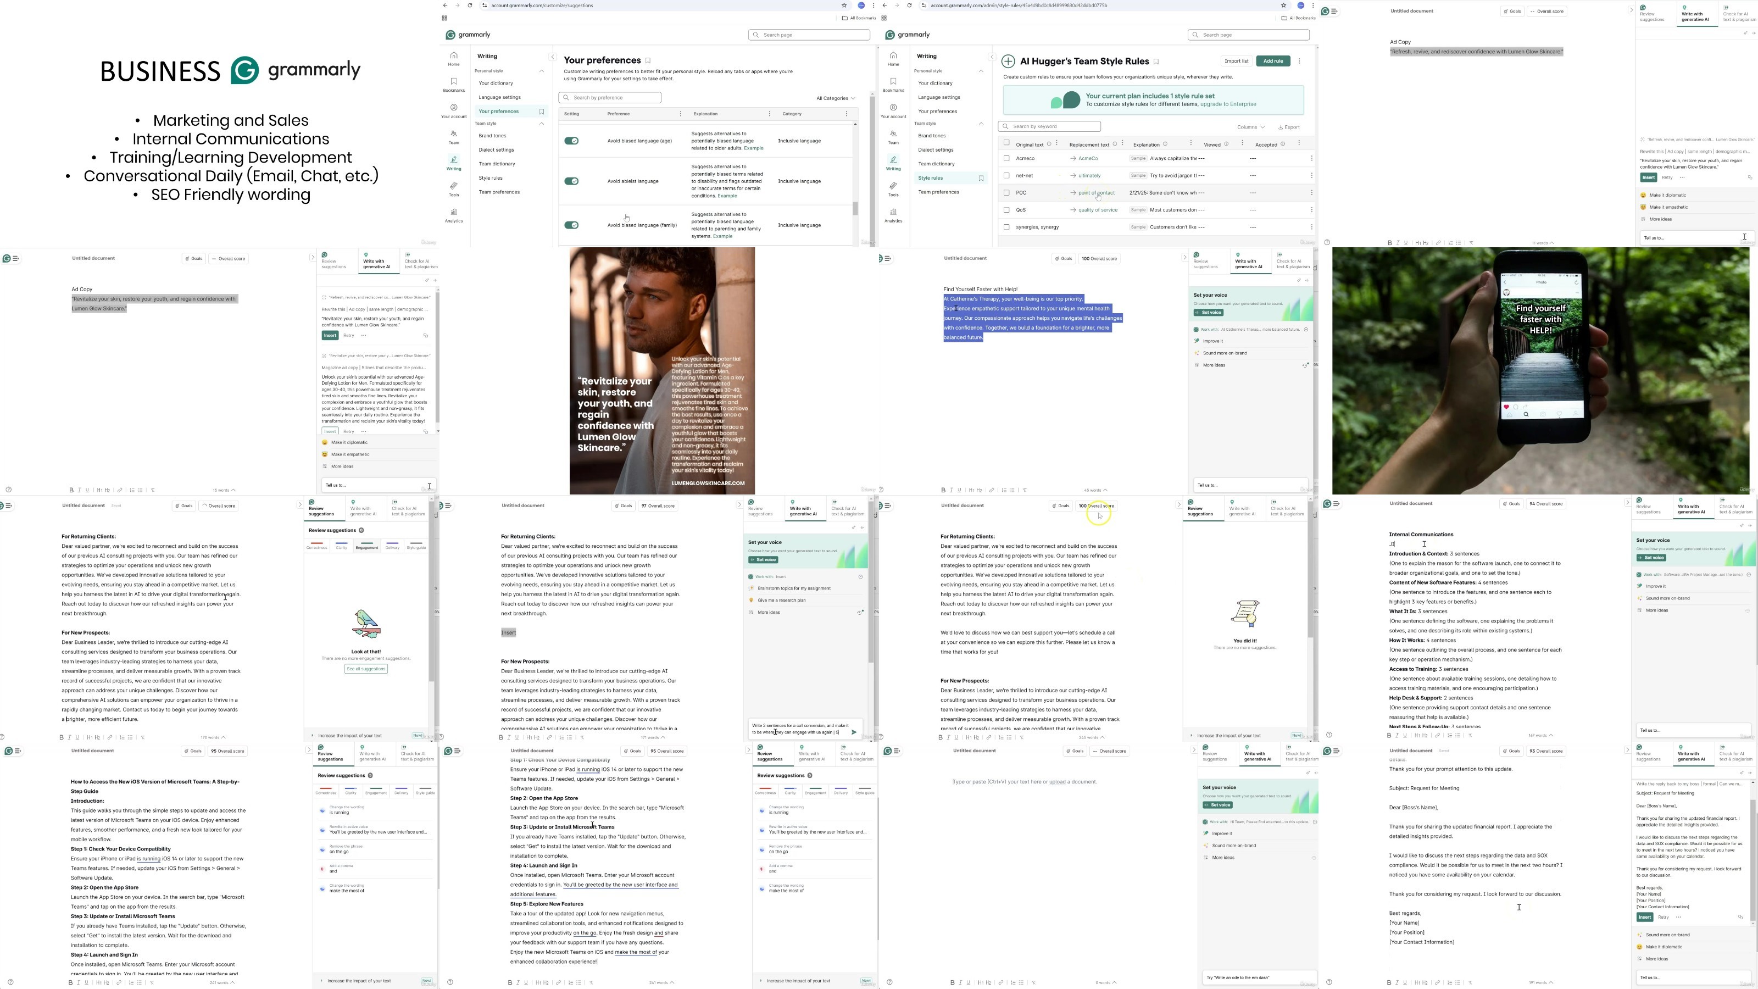Click bulleted list icon in the 171 words editor
Viewport: 1758px width, 989px height.
coord(571,737)
